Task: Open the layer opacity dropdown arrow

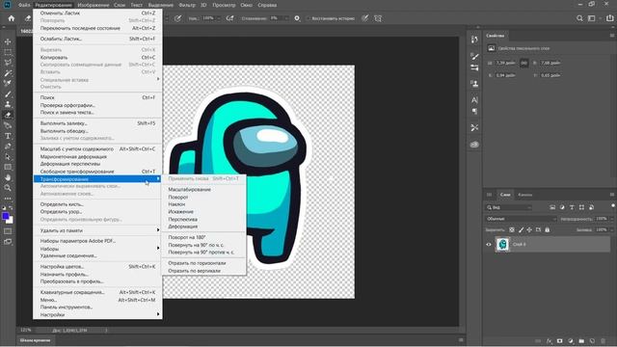Action: (x=611, y=219)
